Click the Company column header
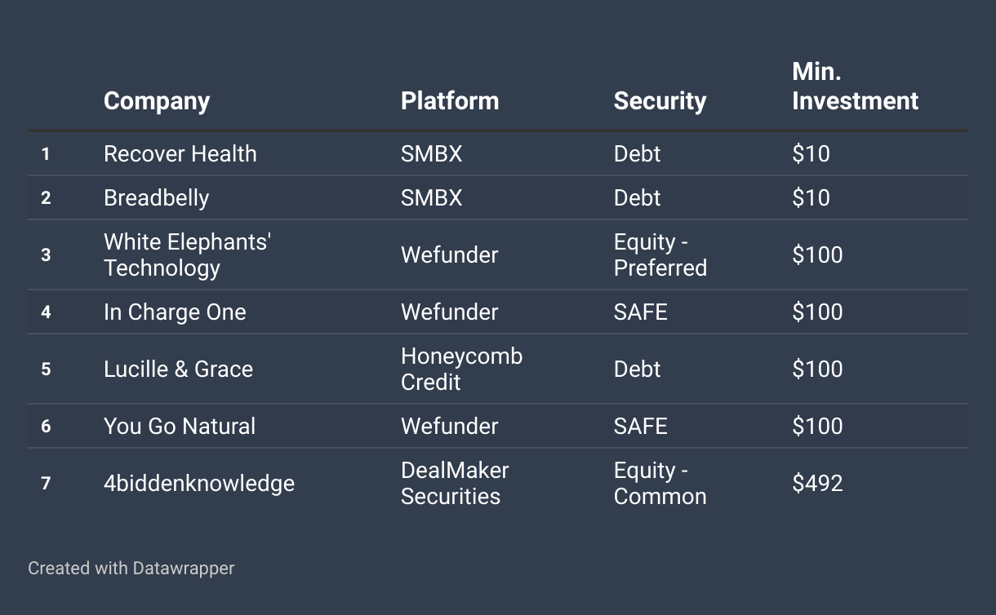 pos(157,101)
